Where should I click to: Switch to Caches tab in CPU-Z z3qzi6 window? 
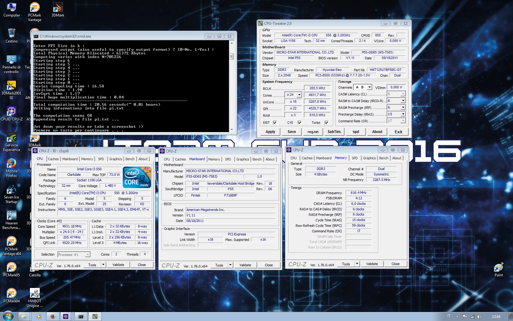pos(53,159)
